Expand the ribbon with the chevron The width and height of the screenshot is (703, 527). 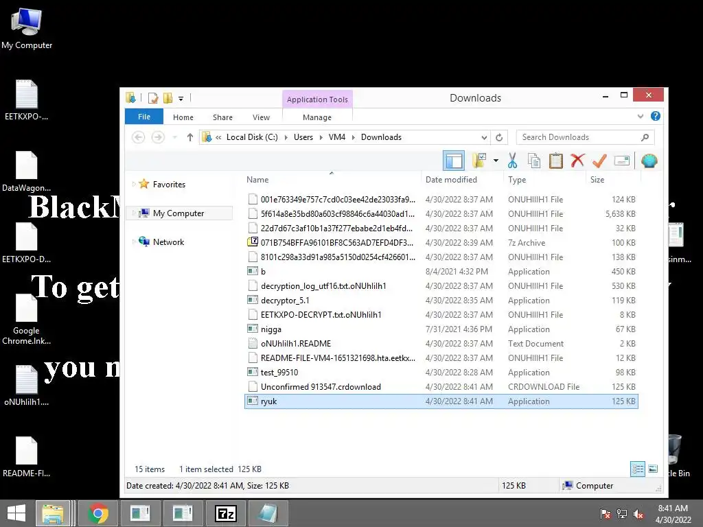point(641,117)
